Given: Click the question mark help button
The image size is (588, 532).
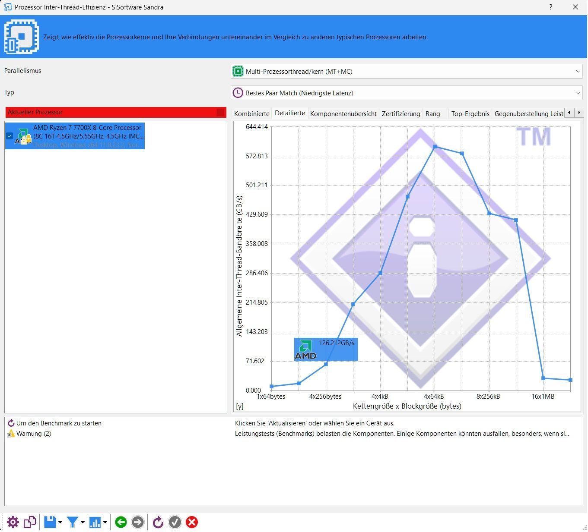Looking at the screenshot, I should coord(550,7).
